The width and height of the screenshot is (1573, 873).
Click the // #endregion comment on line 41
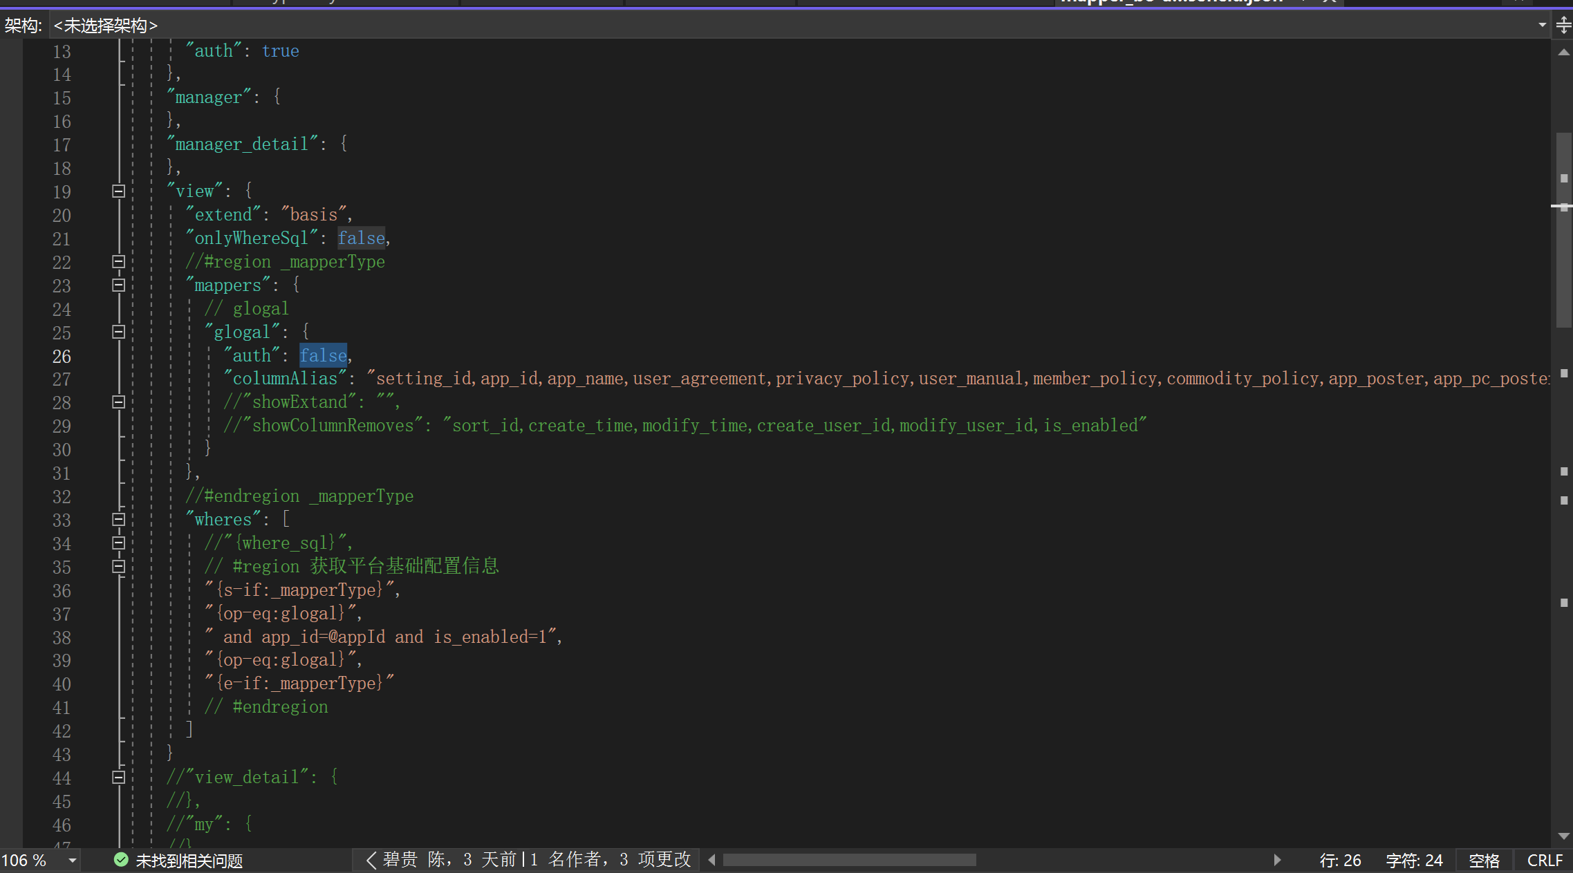point(266,707)
